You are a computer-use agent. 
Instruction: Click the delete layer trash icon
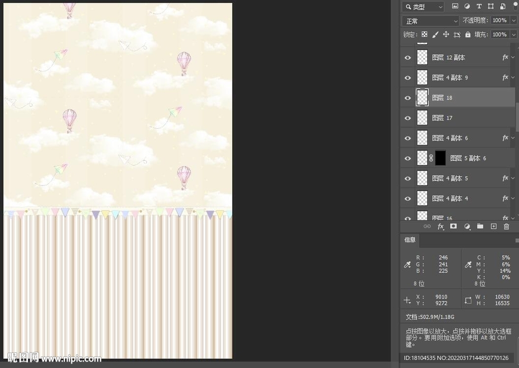pyautogui.click(x=506, y=227)
